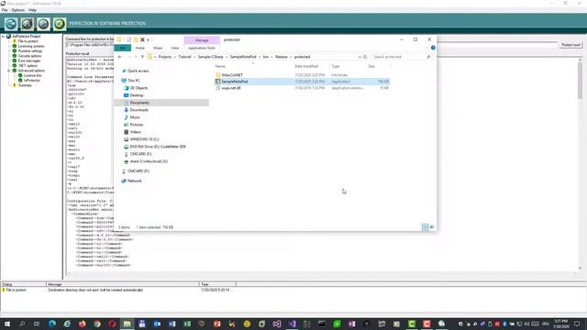The image size is (587, 330).
Task: Click the Explorer refresh icon
Action: coord(365,57)
